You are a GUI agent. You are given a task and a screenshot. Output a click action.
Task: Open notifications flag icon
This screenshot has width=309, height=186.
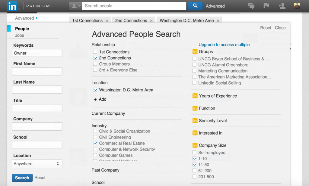266,6
